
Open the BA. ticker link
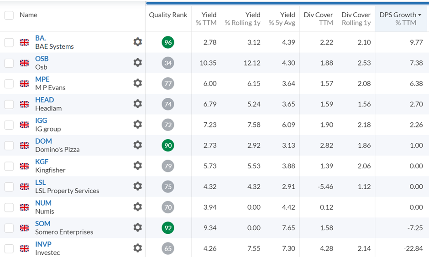[x=40, y=38]
